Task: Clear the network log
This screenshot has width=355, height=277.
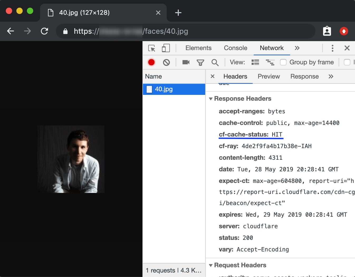Action: (166, 62)
